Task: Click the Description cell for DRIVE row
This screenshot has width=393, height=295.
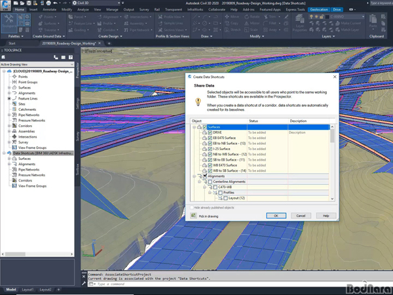Action: coord(309,132)
